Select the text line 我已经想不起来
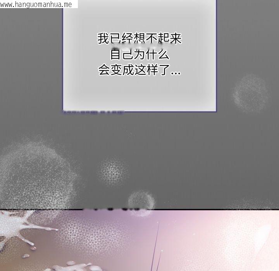Image resolution: width=279 pixels, height=271 pixels. pyautogui.click(x=139, y=39)
